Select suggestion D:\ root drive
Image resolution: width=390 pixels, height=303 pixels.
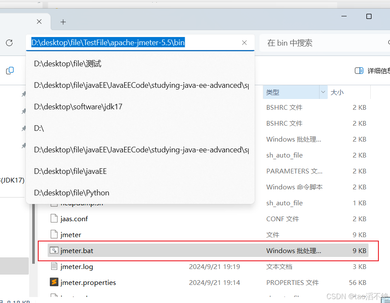click(x=140, y=128)
